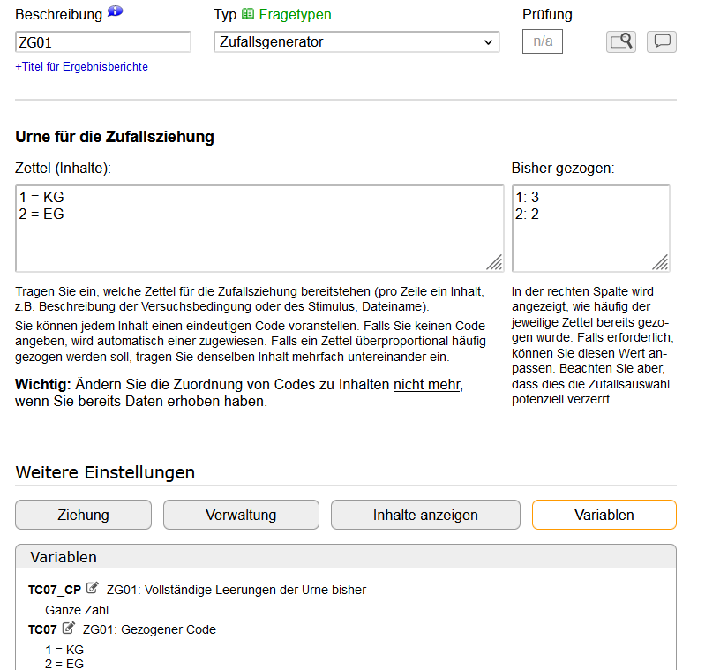Focus the Bisher gezogen text area
705x670 pixels.
[x=590, y=228]
